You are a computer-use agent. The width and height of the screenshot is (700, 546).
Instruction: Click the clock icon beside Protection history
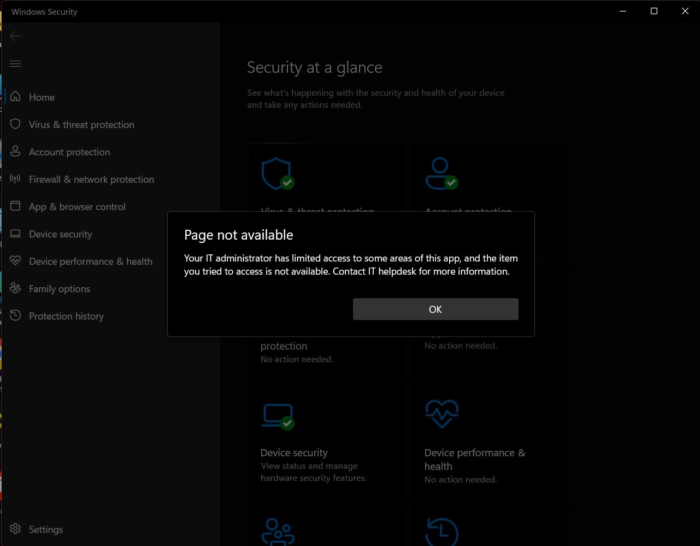[x=15, y=316]
